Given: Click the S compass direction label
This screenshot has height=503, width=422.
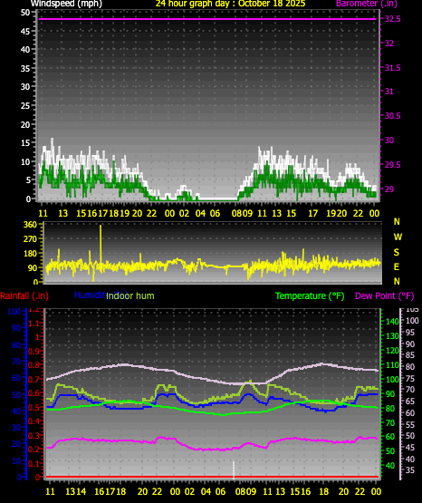Looking at the screenshot, I should pyautogui.click(x=397, y=253).
